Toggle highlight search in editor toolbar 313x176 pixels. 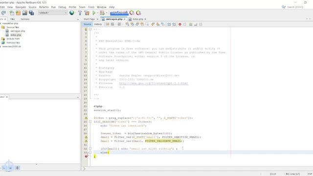pos(142,24)
